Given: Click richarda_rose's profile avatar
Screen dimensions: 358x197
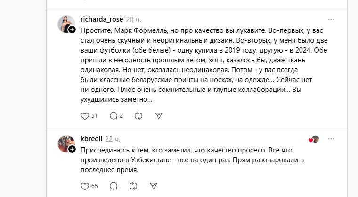Looking at the screenshot, I should click(65, 23).
